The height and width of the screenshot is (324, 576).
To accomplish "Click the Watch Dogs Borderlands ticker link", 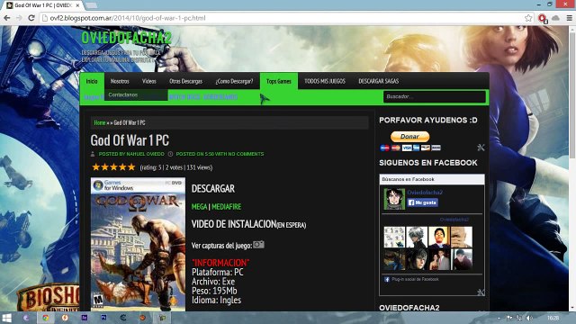I will 203,97.
